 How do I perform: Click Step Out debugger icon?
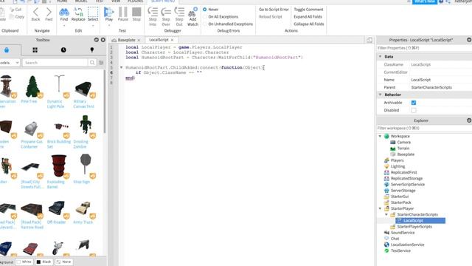179,16
